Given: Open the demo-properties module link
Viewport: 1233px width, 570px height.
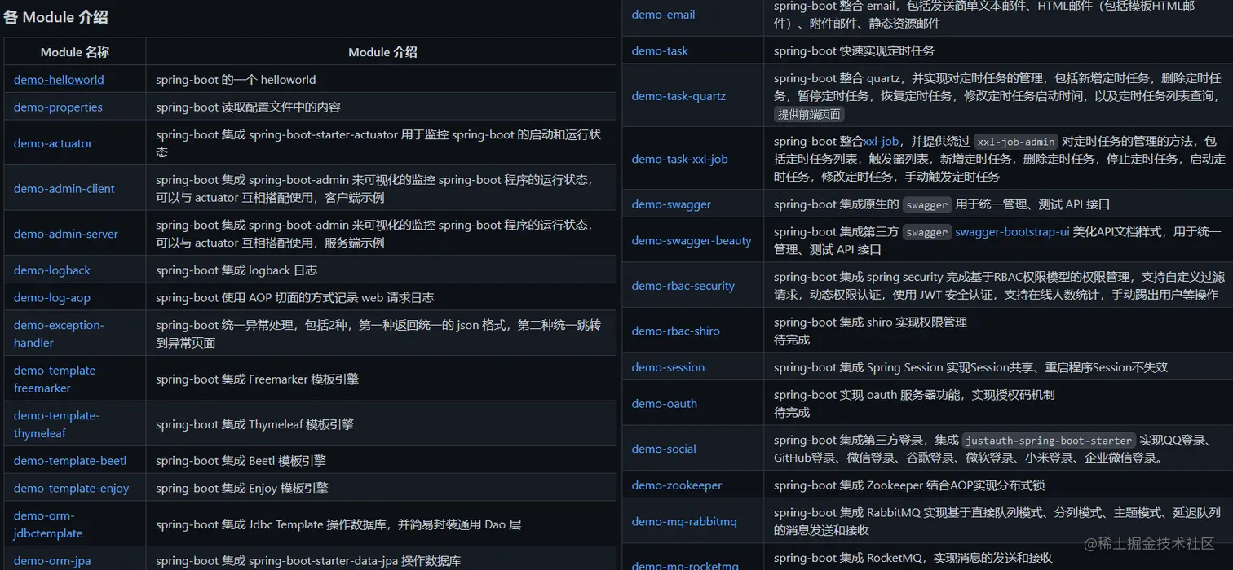Looking at the screenshot, I should [x=58, y=107].
